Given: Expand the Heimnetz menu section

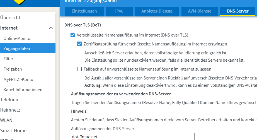Looking at the screenshot, I should [10, 110].
